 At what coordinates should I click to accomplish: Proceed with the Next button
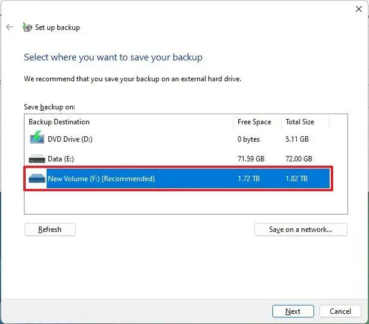(x=293, y=311)
